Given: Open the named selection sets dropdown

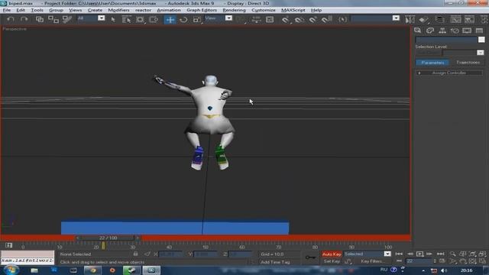Looking at the screenshot, I should (x=396, y=18).
